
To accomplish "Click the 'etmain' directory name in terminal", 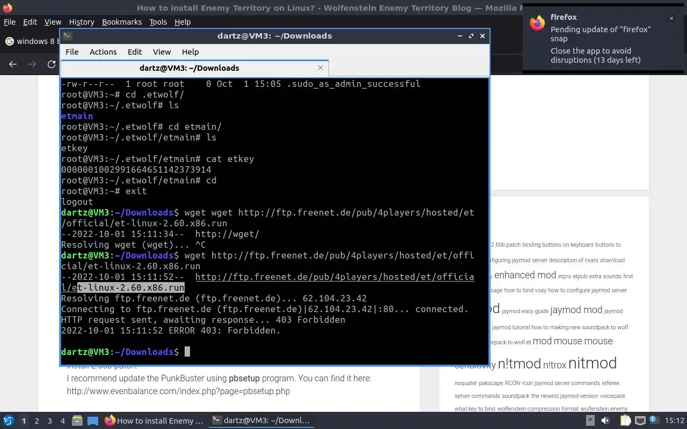I will click(x=77, y=116).
